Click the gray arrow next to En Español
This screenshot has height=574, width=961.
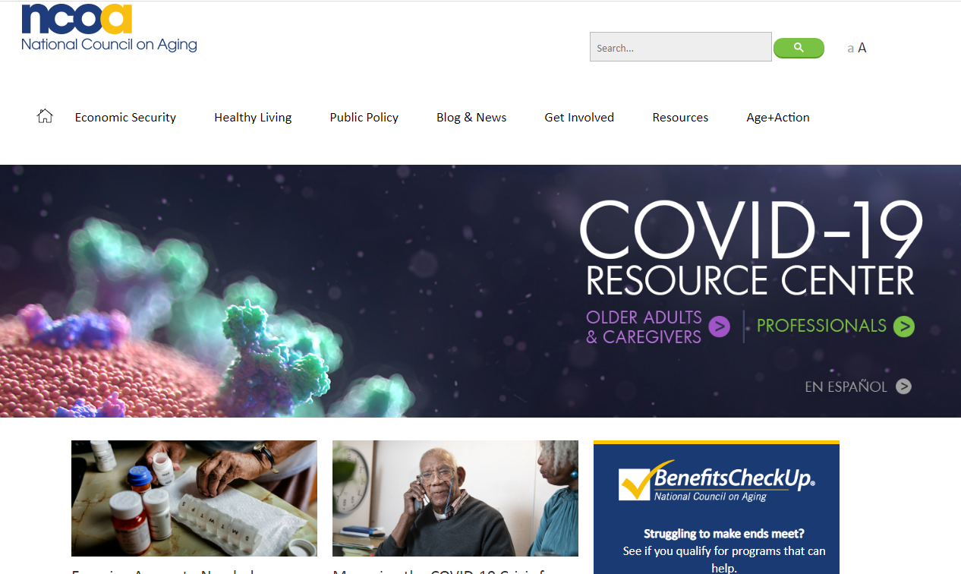pyautogui.click(x=903, y=386)
